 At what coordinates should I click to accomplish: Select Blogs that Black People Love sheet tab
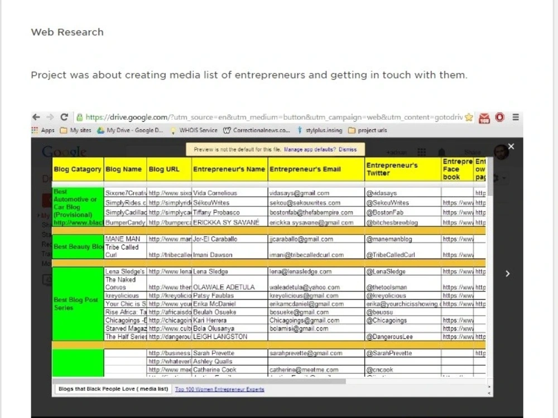[x=113, y=389]
